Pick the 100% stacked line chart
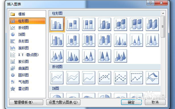This screenshot has height=109, width=175. point(89,78)
